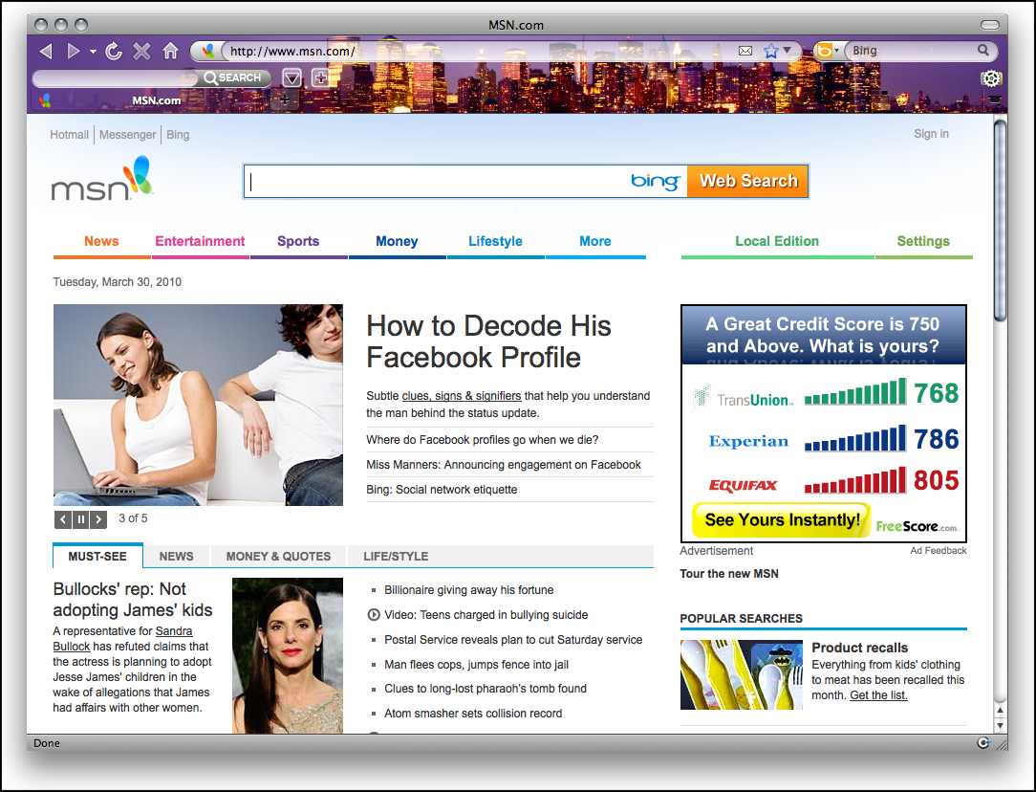Open the gear settings icon in toolbar

point(991,78)
